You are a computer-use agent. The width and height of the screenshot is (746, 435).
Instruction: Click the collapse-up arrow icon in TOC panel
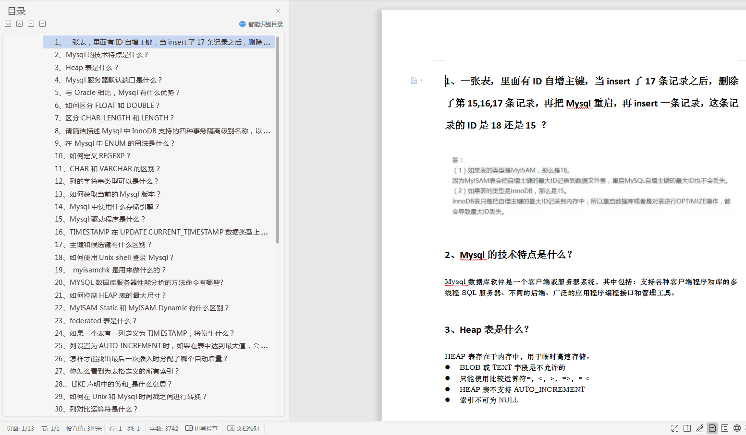pyautogui.click(x=20, y=24)
